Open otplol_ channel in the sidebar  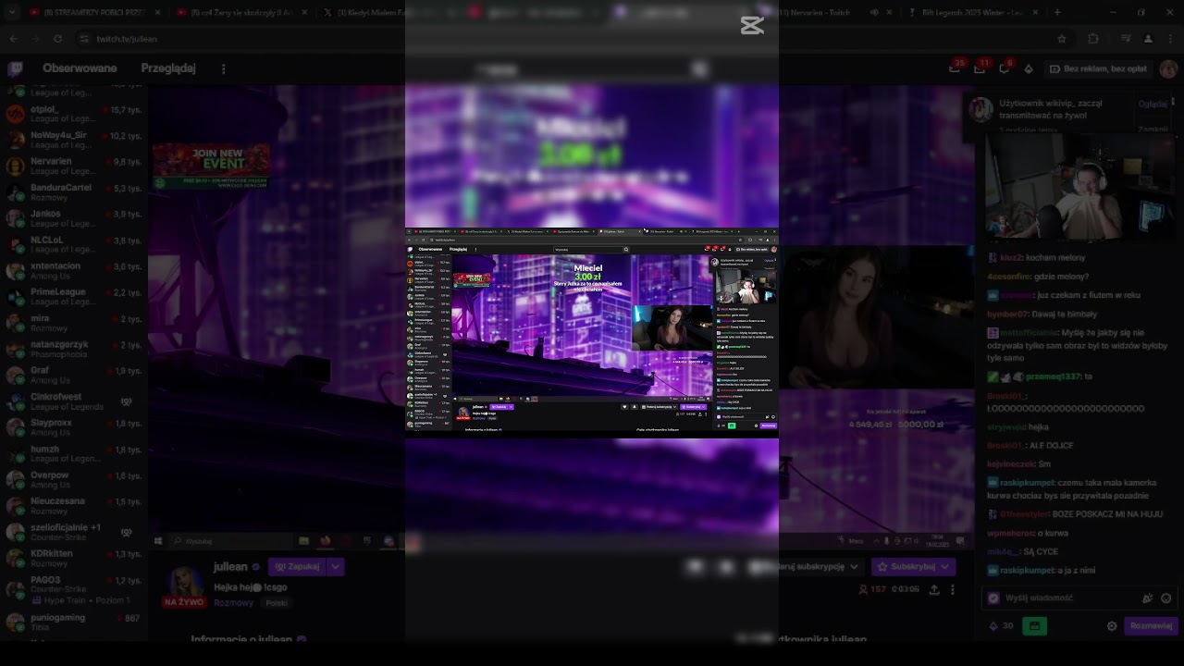click(74, 115)
